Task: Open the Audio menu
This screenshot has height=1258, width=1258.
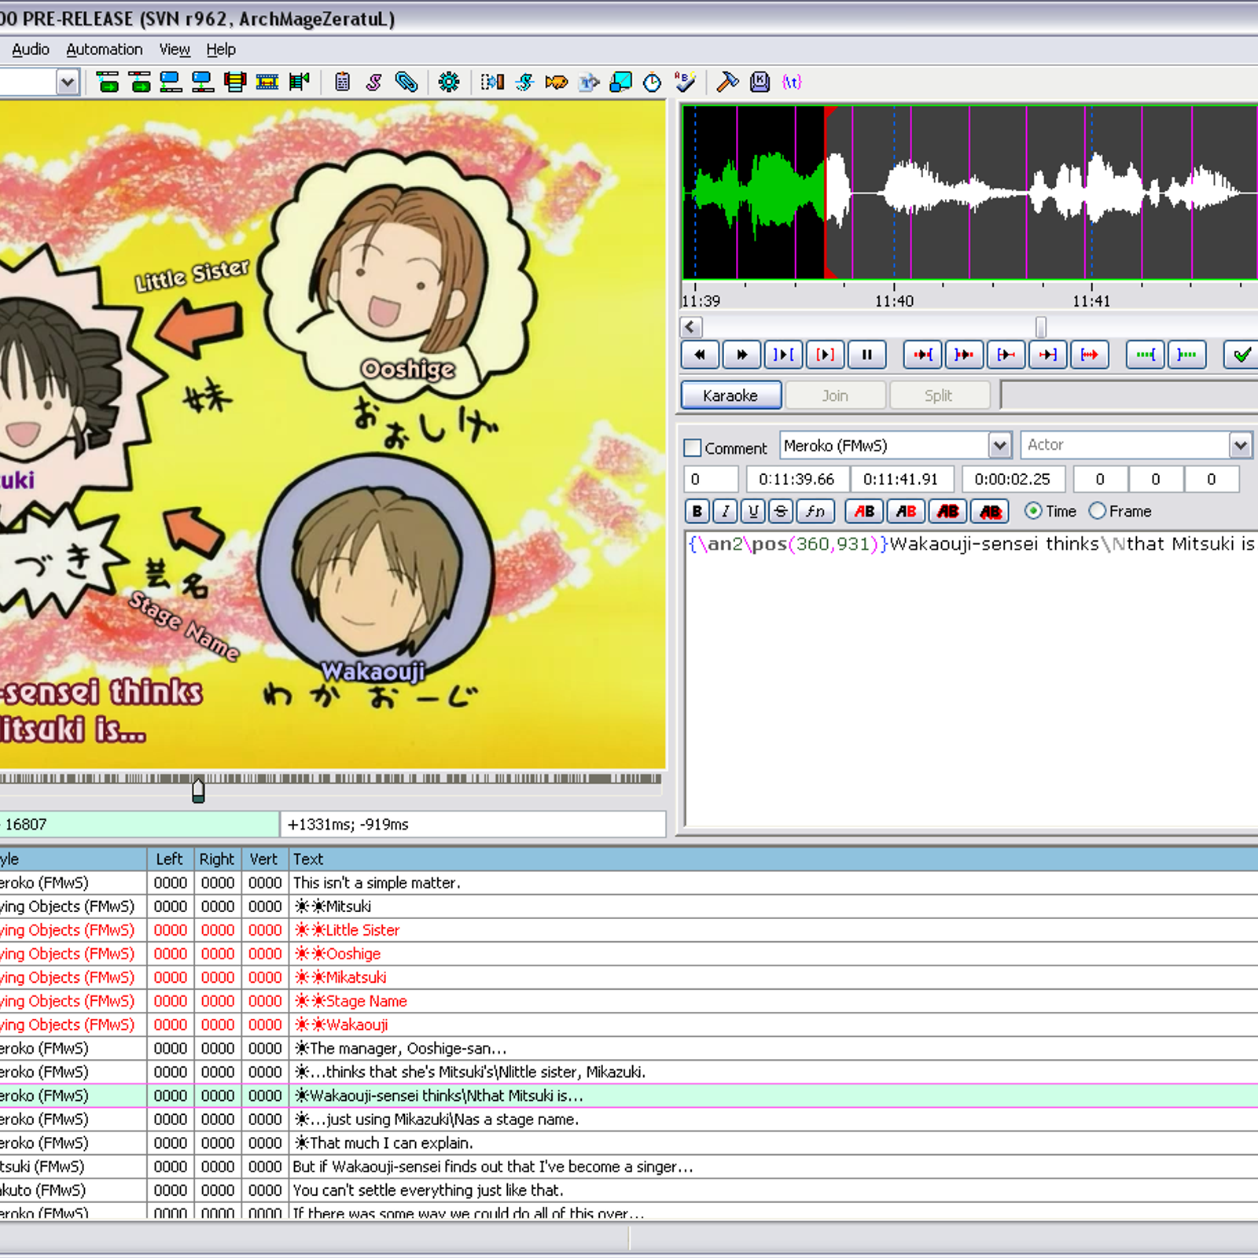Action: coord(31,50)
